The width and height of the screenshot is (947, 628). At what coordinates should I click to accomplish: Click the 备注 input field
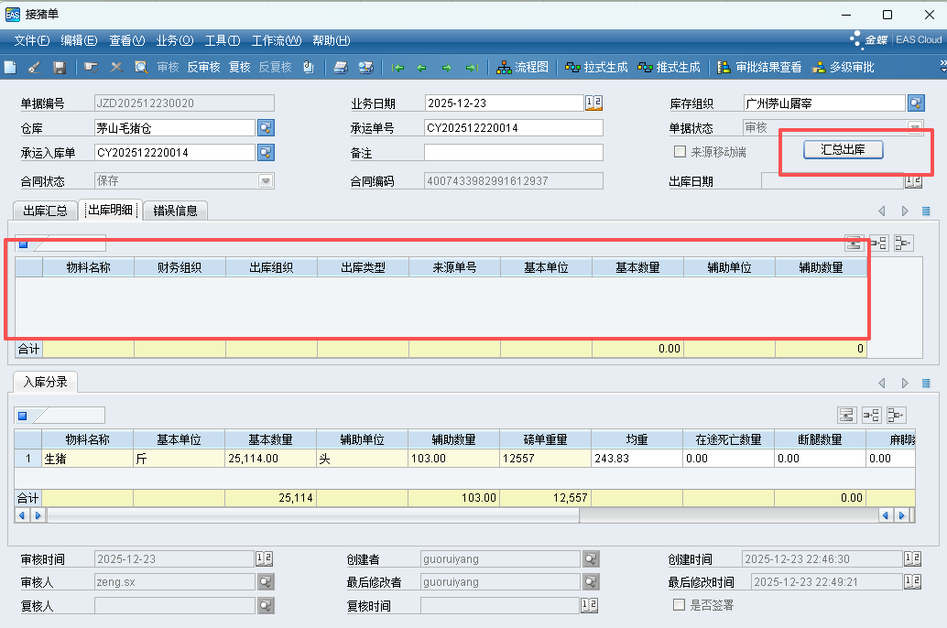click(x=513, y=152)
